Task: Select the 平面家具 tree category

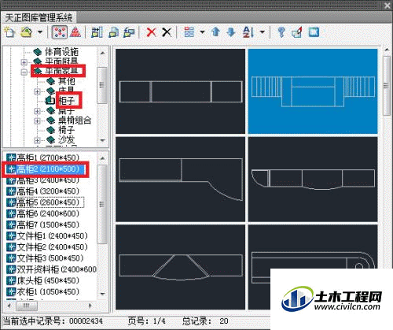Action: pyautogui.click(x=62, y=71)
